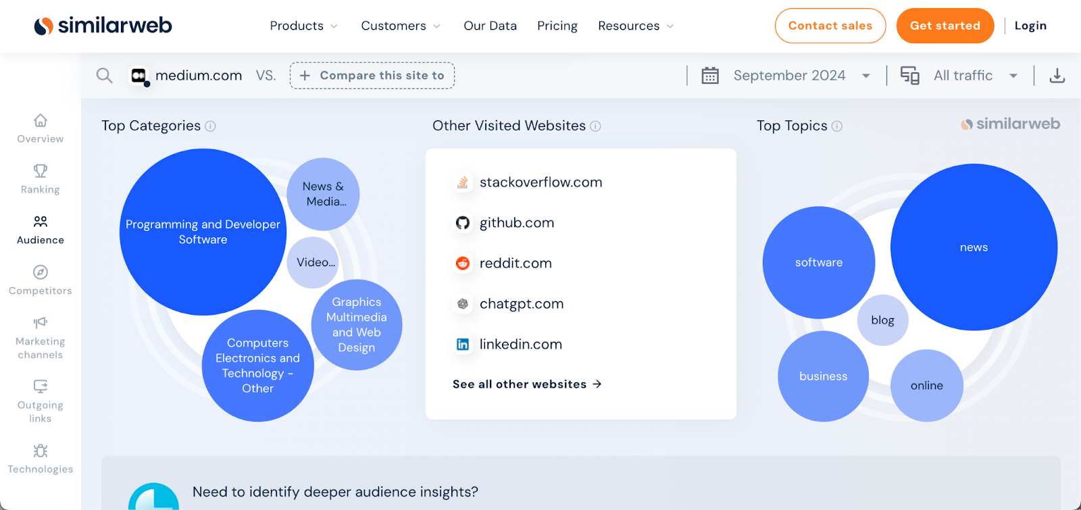Click the medium.com site name

point(199,76)
